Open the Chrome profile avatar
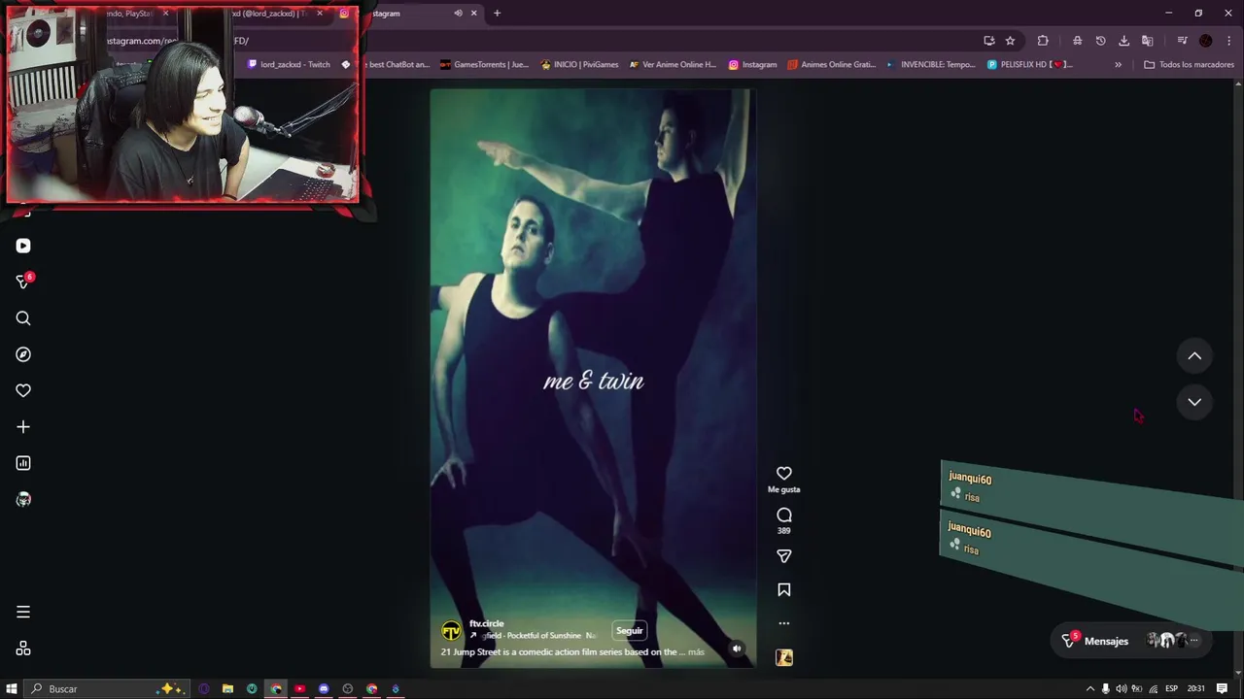 coord(1206,41)
